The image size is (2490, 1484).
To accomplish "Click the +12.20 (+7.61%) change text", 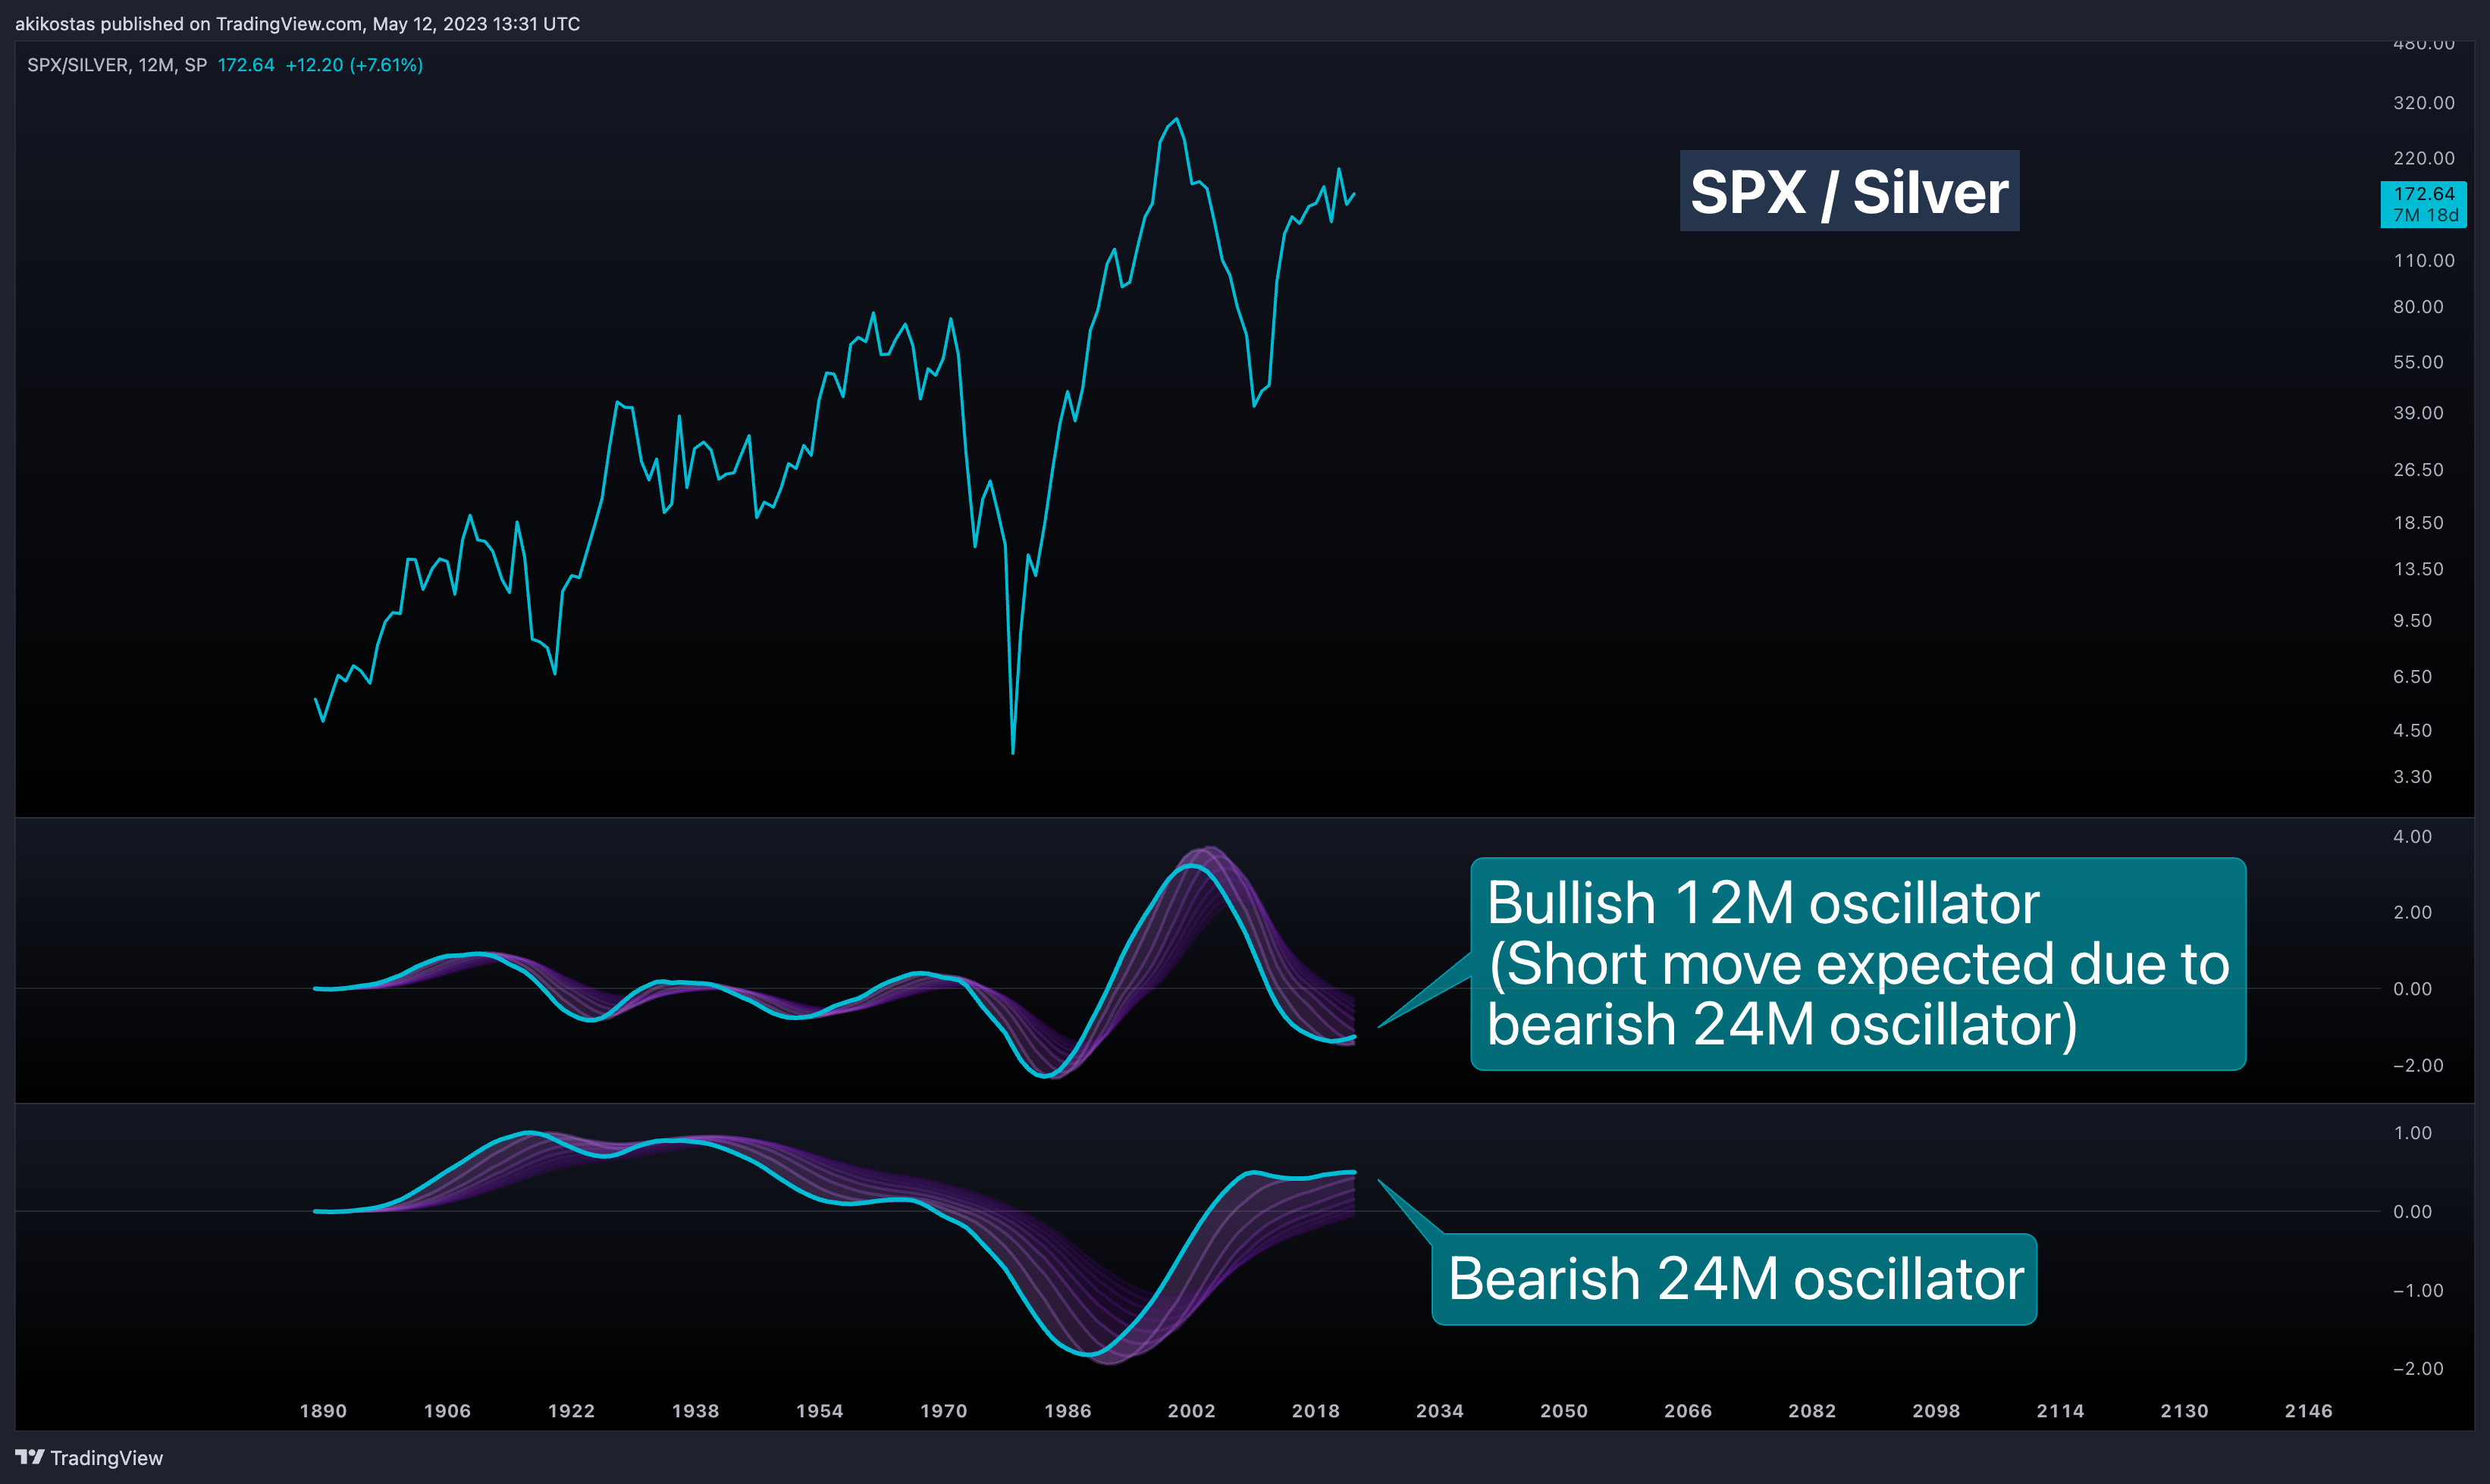I will coord(354,65).
